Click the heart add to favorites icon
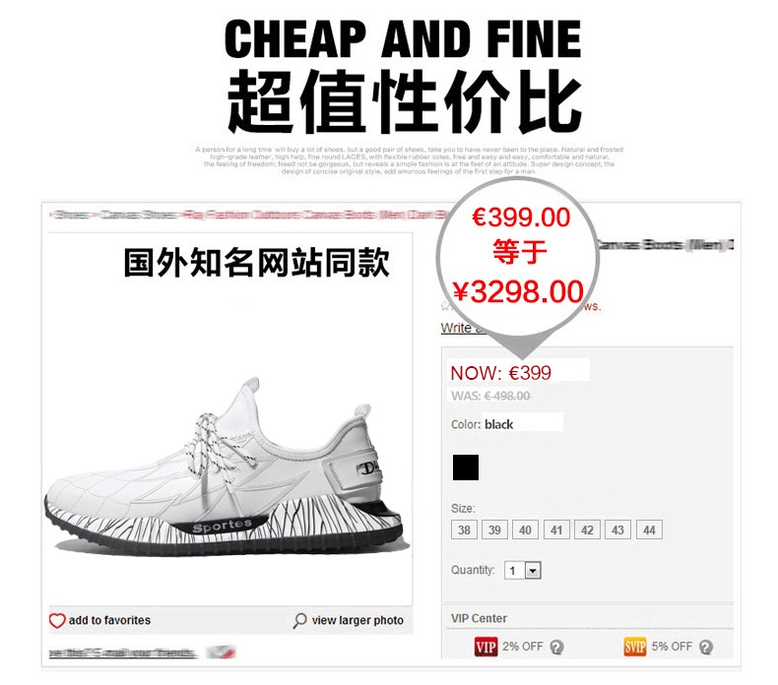 tap(57, 620)
